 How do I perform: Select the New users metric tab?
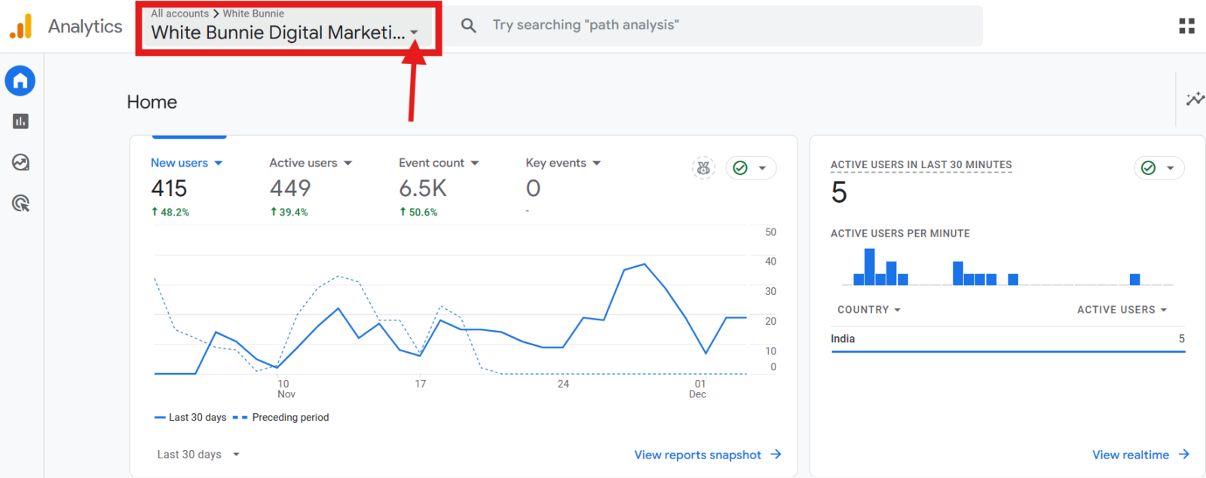(186, 163)
